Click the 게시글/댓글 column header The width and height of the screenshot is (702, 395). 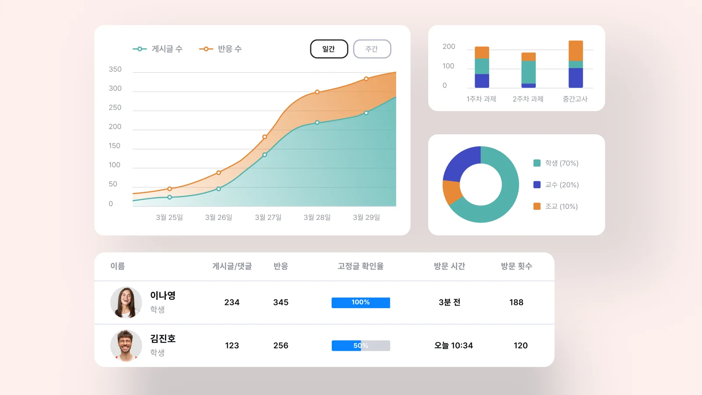click(232, 266)
